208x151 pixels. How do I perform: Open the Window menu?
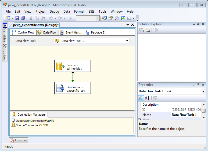coord(117,12)
